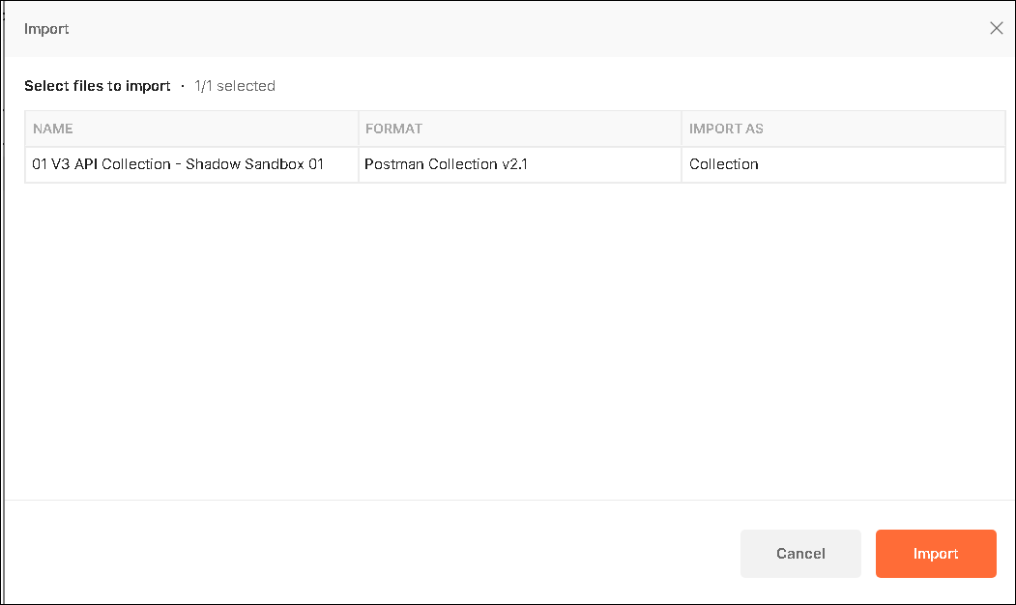
Task: Click the NAME column header
Action: point(53,129)
